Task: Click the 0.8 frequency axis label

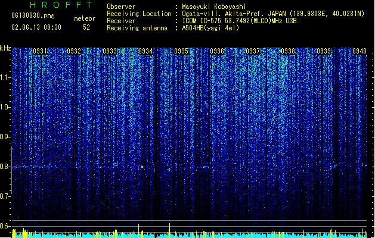Action: (x=5, y=167)
